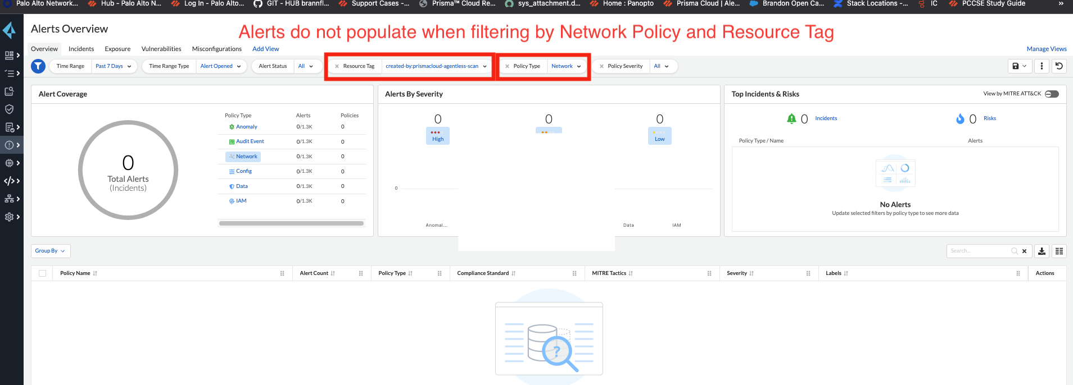Remove the Policy Severity filter

click(x=601, y=66)
